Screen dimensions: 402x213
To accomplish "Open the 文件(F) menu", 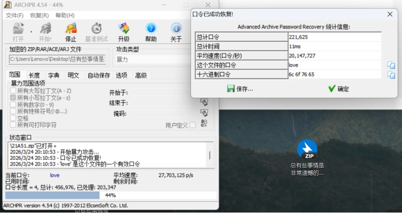I will 15,15.
